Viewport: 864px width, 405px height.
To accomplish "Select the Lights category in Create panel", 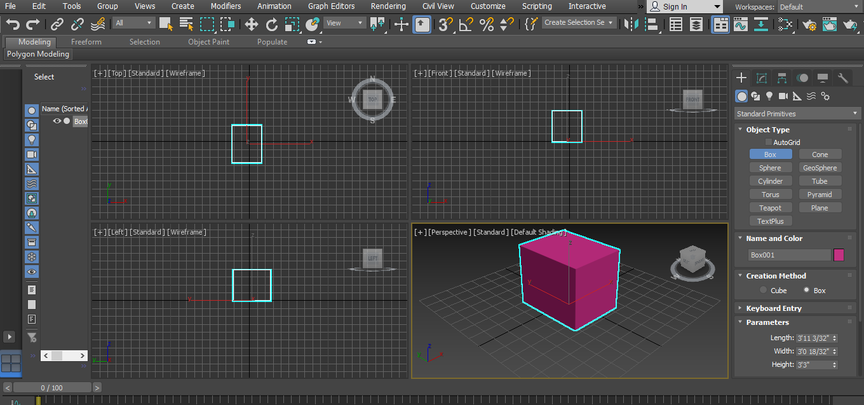I will pyautogui.click(x=769, y=96).
